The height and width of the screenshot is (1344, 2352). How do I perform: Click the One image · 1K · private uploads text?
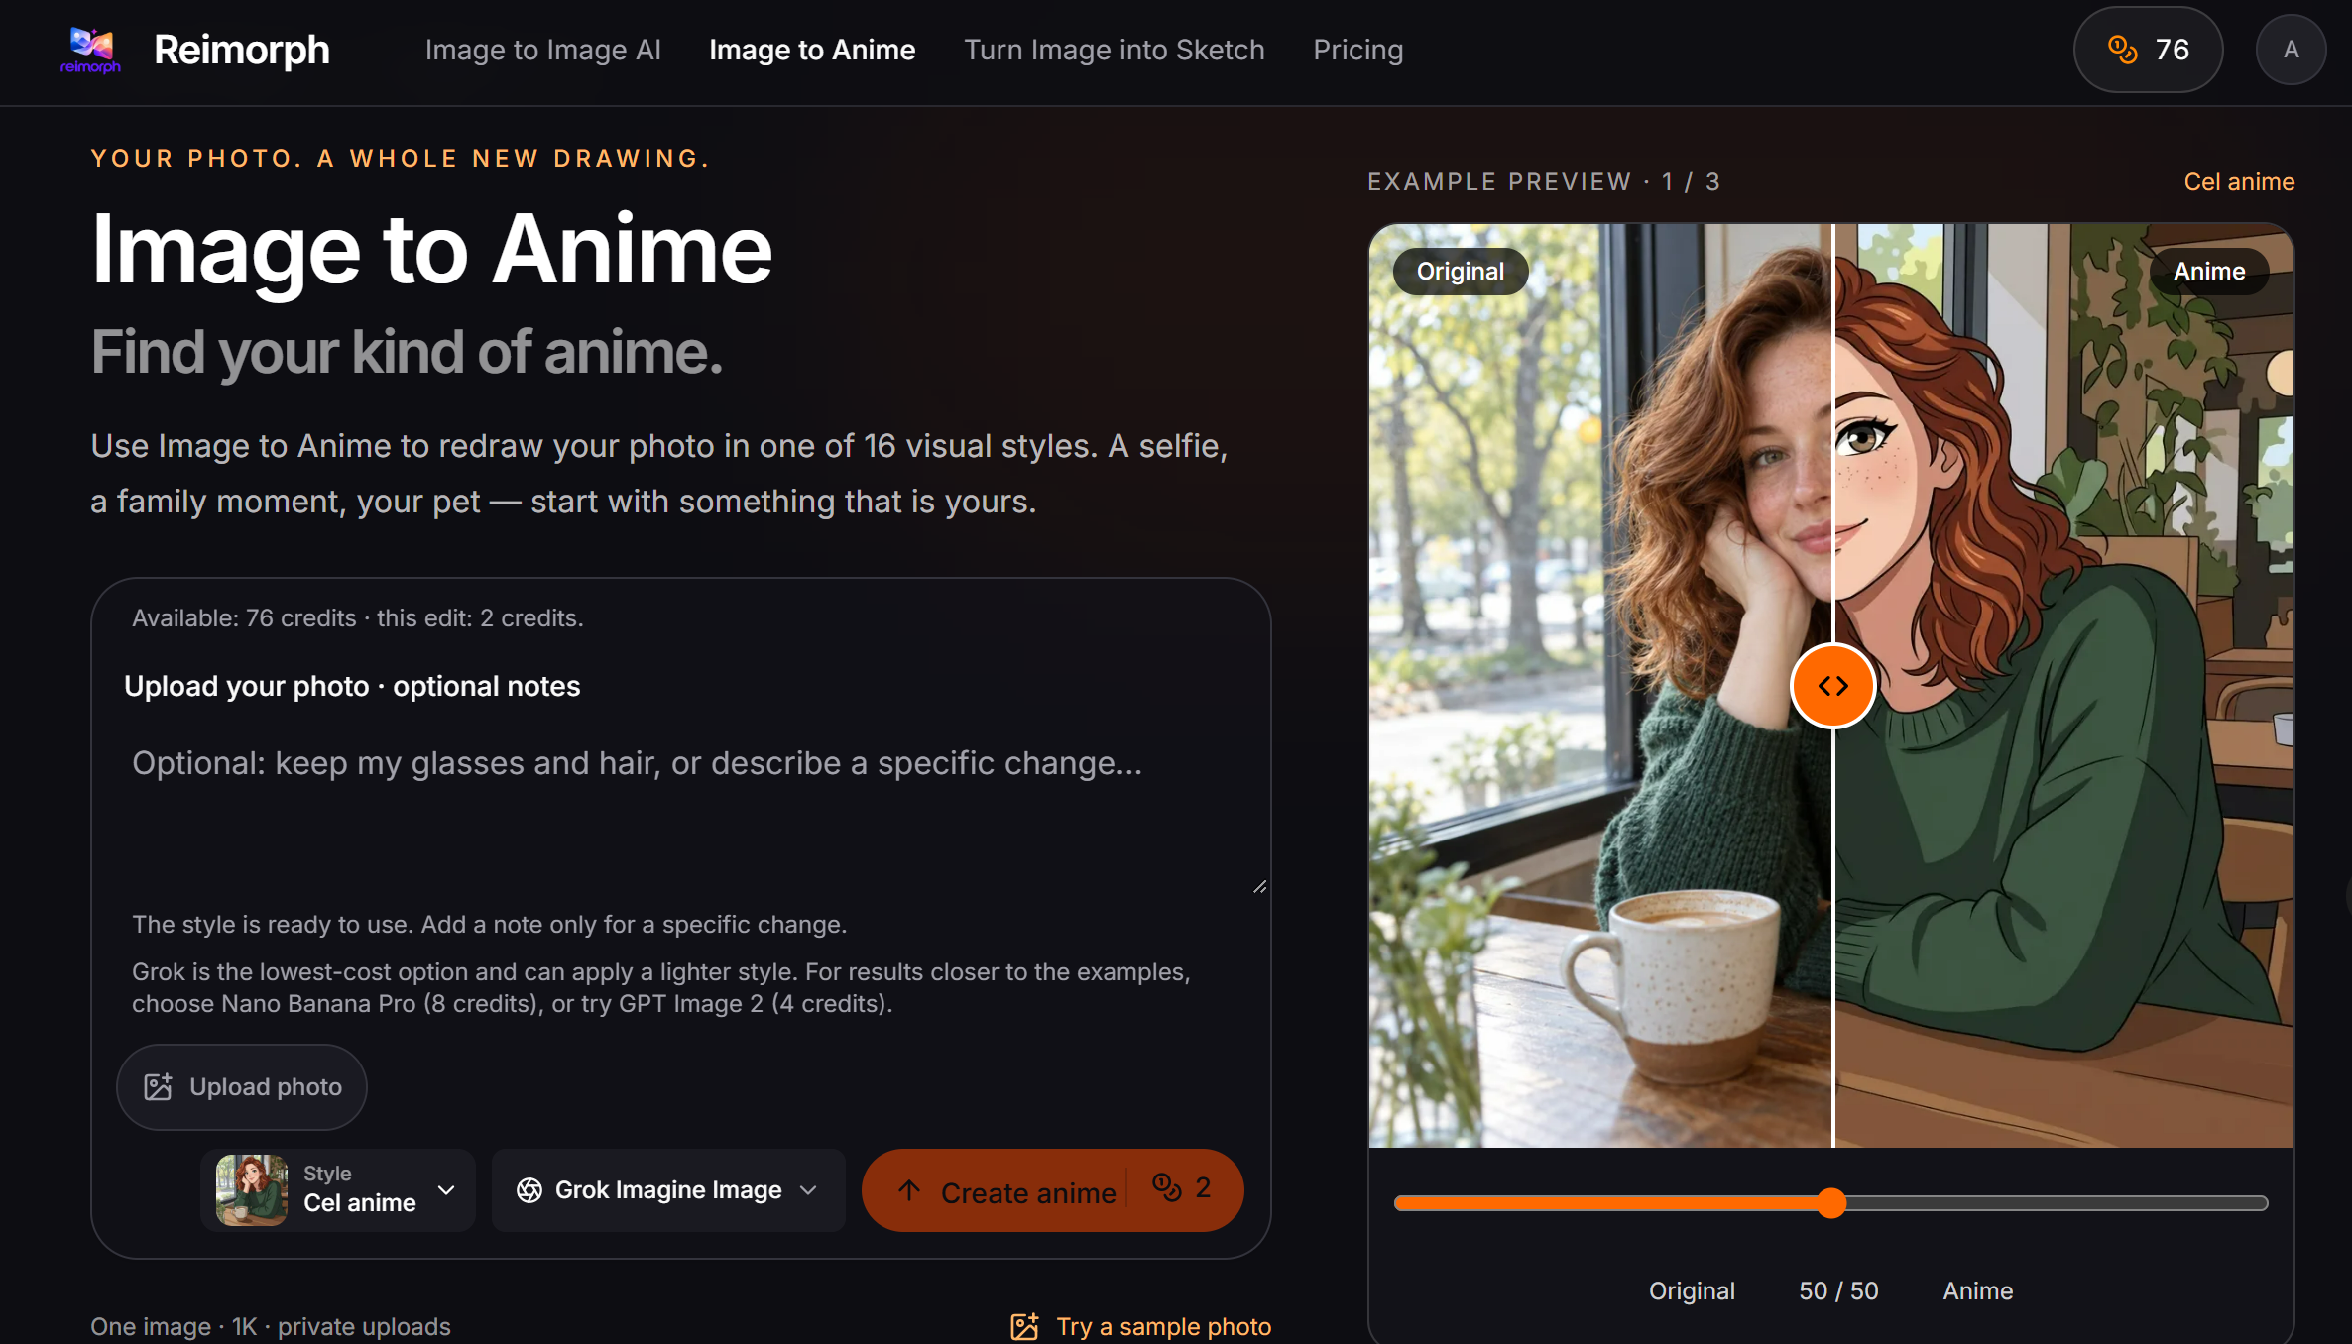tap(271, 1326)
